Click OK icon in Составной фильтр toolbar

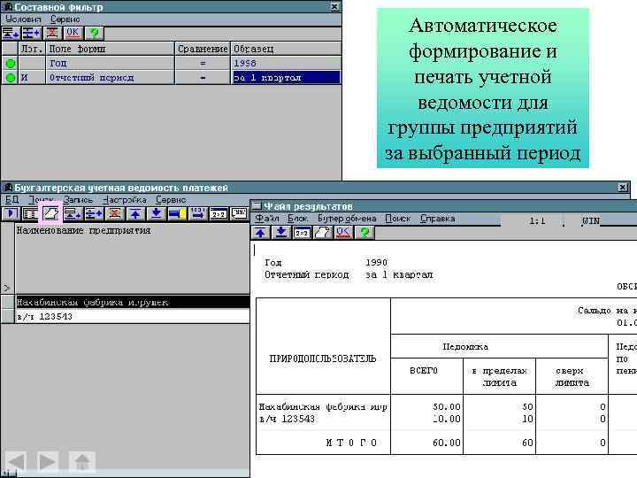(73, 33)
